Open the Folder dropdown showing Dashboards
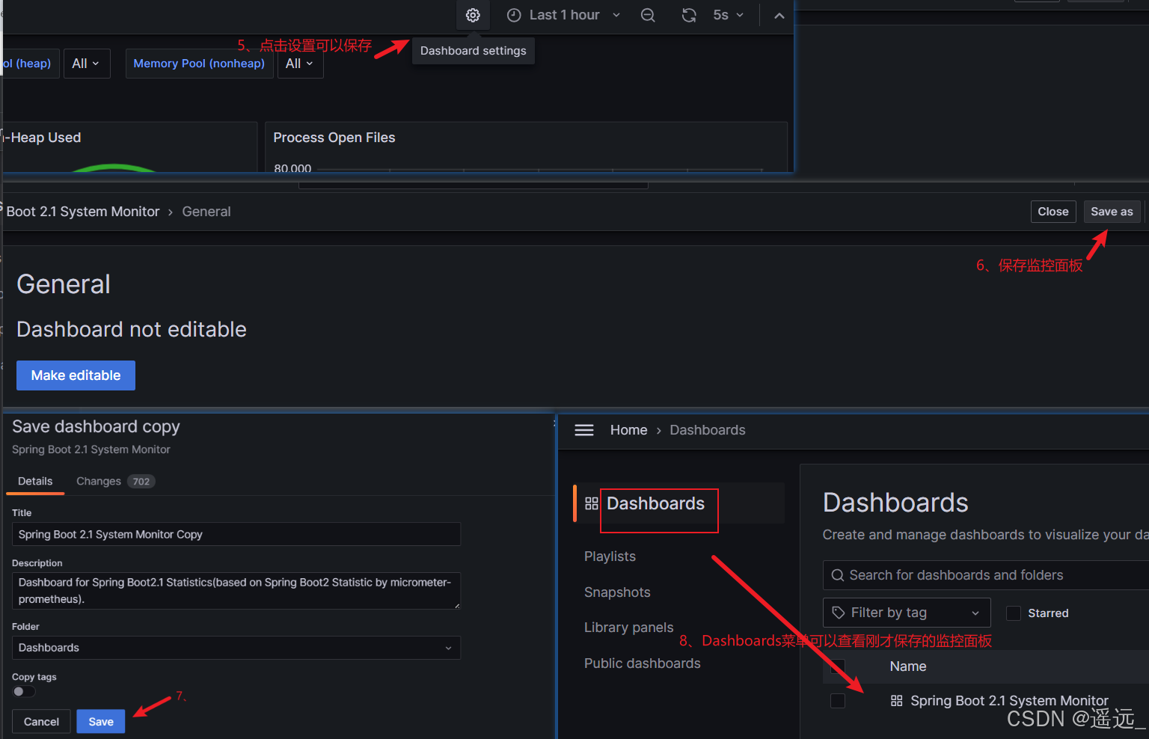 coord(236,648)
